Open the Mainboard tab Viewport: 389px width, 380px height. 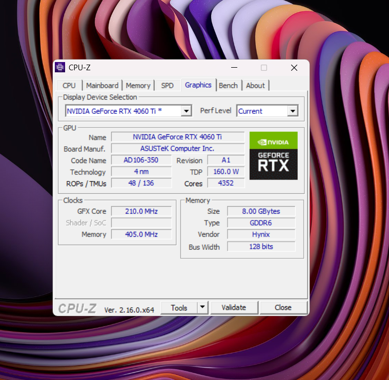point(102,86)
